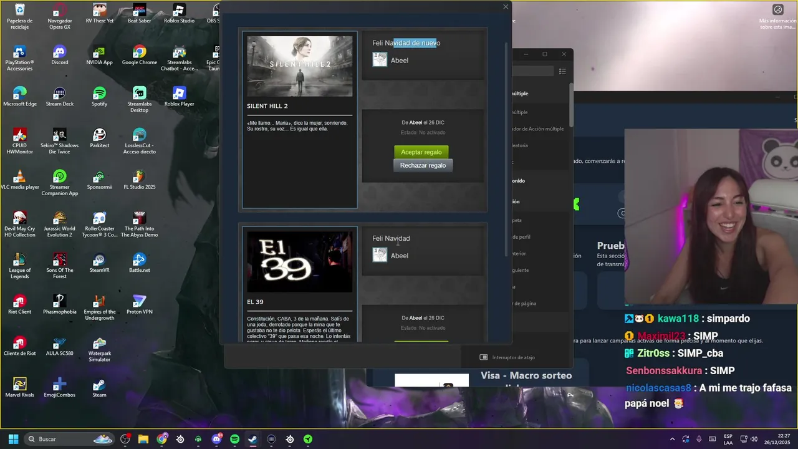Open the Roblox Player icon
Screen dimensions: 798x449
pyautogui.click(x=179, y=97)
